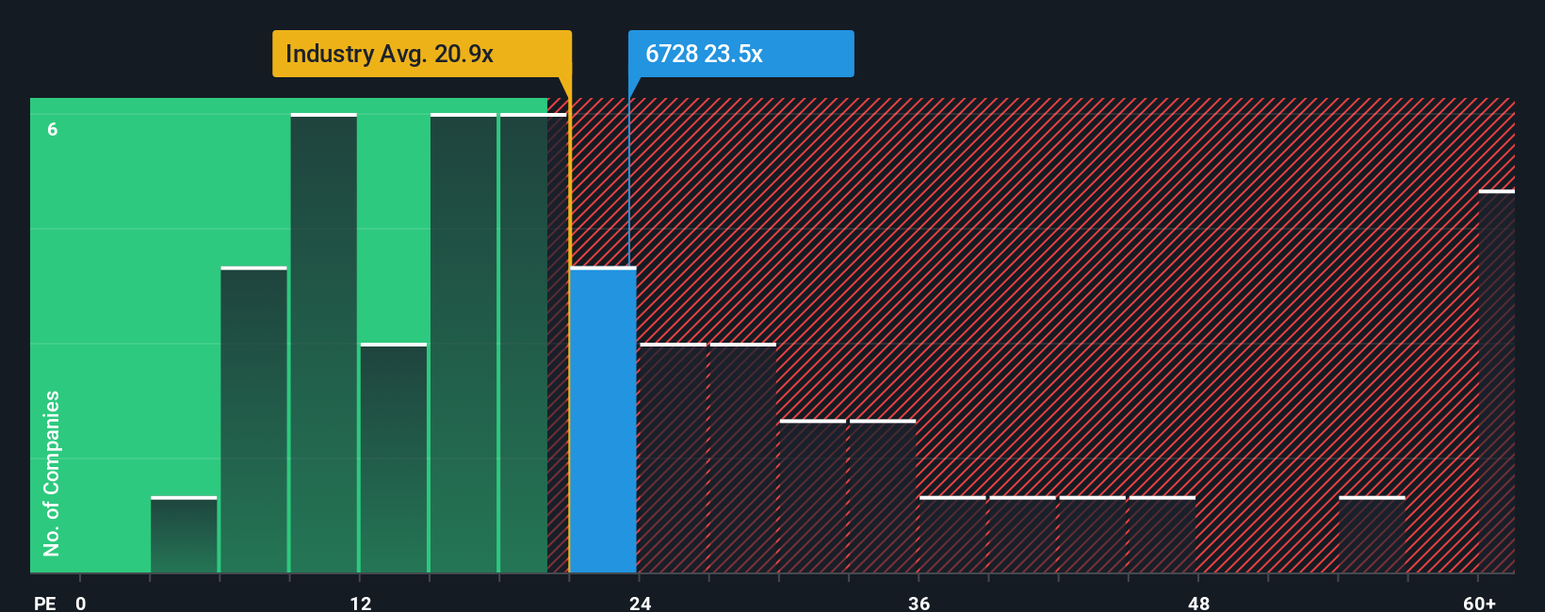This screenshot has height=612, width=1545.
Task: Click the Industry Avg. 20.9x label
Action: pos(421,54)
